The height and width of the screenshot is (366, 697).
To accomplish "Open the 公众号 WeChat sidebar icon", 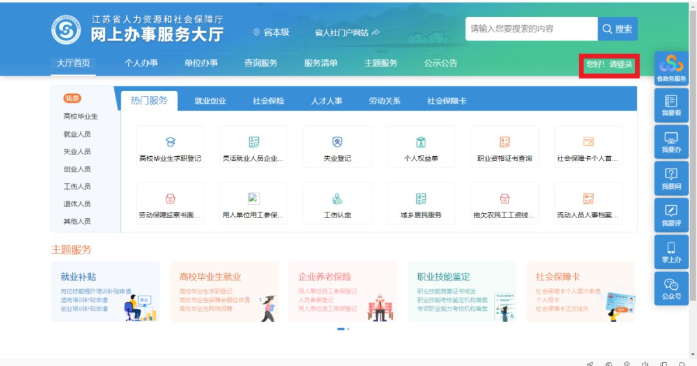I will [671, 285].
